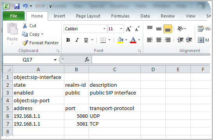The height and width of the screenshot is (140, 213).
Task: Click the cell containing 5061
Action: [76, 124]
